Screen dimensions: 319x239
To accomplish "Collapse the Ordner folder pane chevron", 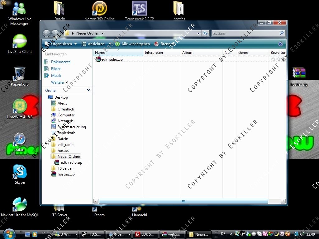I will pyautogui.click(x=88, y=90).
